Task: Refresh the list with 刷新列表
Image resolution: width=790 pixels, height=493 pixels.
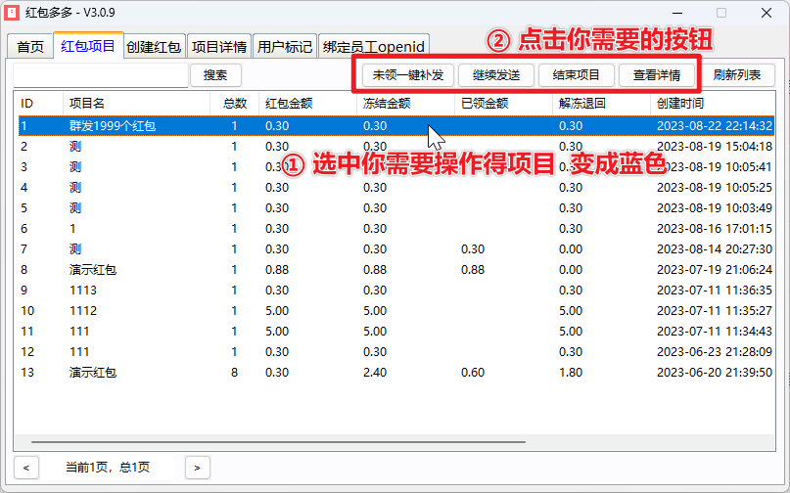Action: coord(743,75)
